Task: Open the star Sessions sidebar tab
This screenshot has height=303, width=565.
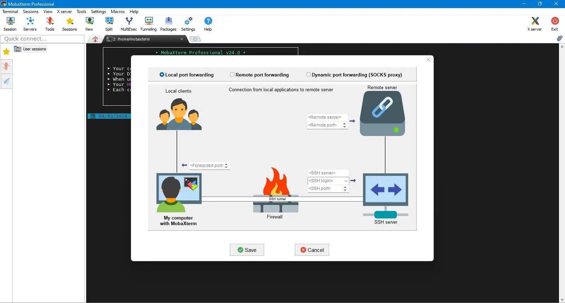Action: tap(6, 52)
